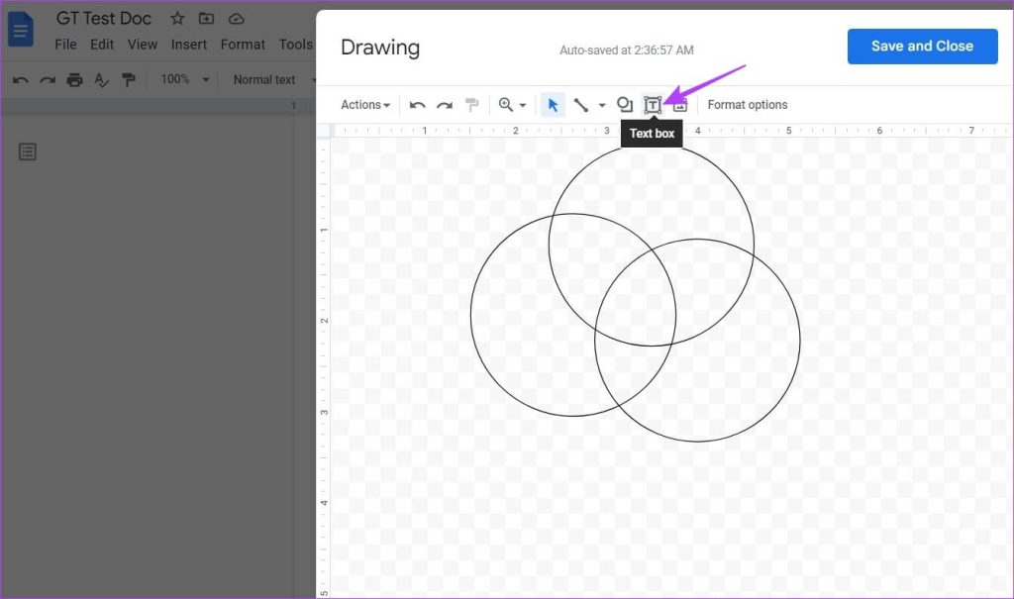Redo the drawing action

(x=445, y=105)
